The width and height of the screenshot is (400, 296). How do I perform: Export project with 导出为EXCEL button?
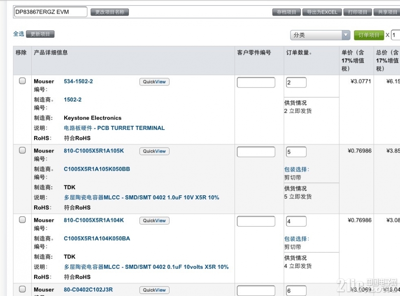[322, 12]
